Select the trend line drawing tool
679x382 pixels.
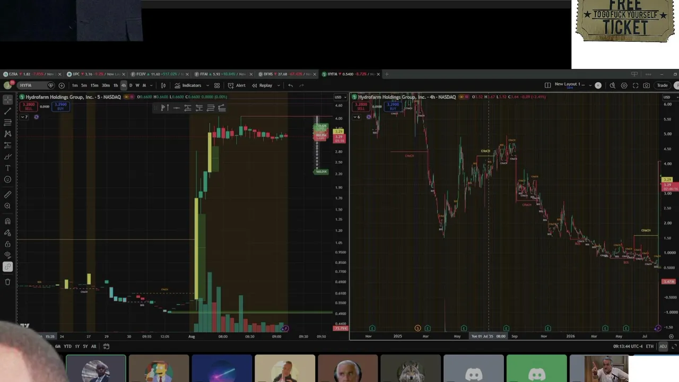(7, 111)
